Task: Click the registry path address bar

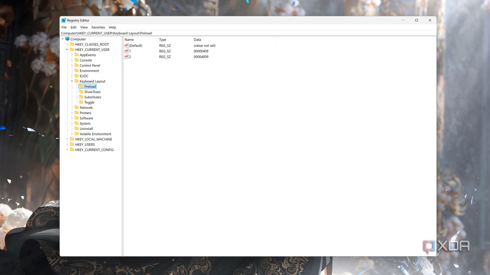Action: click(x=248, y=33)
